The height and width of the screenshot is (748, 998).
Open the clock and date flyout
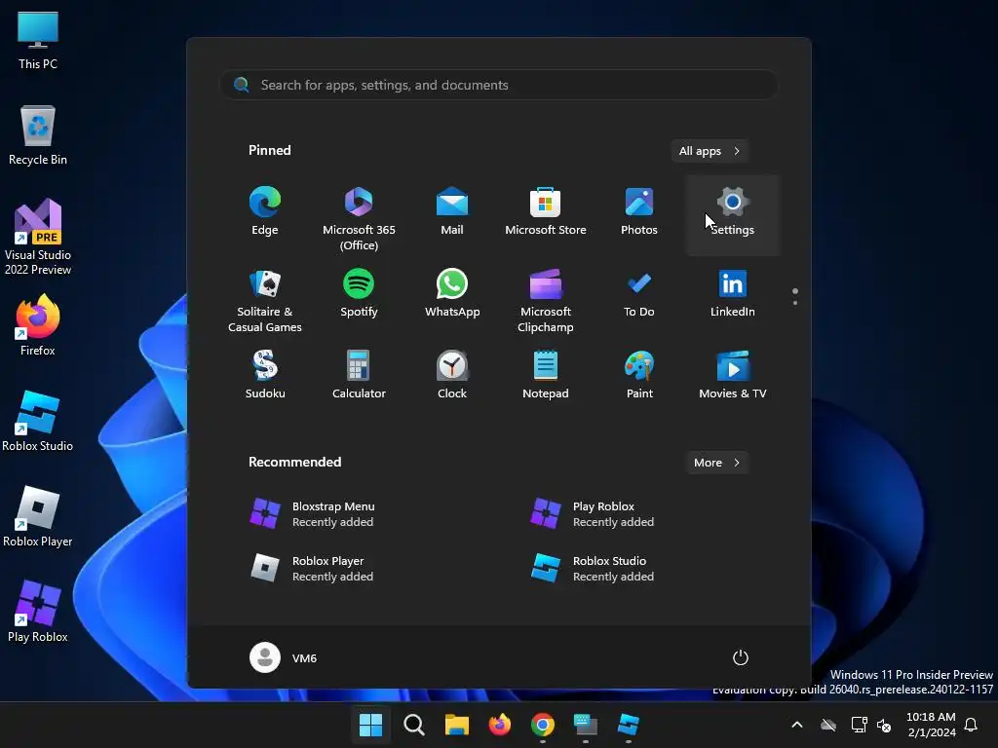click(x=931, y=725)
